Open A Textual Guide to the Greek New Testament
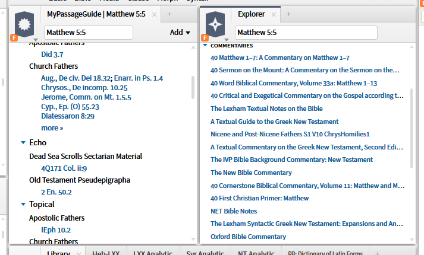Viewport: 424px width, 255px height. pyautogui.click(x=275, y=122)
